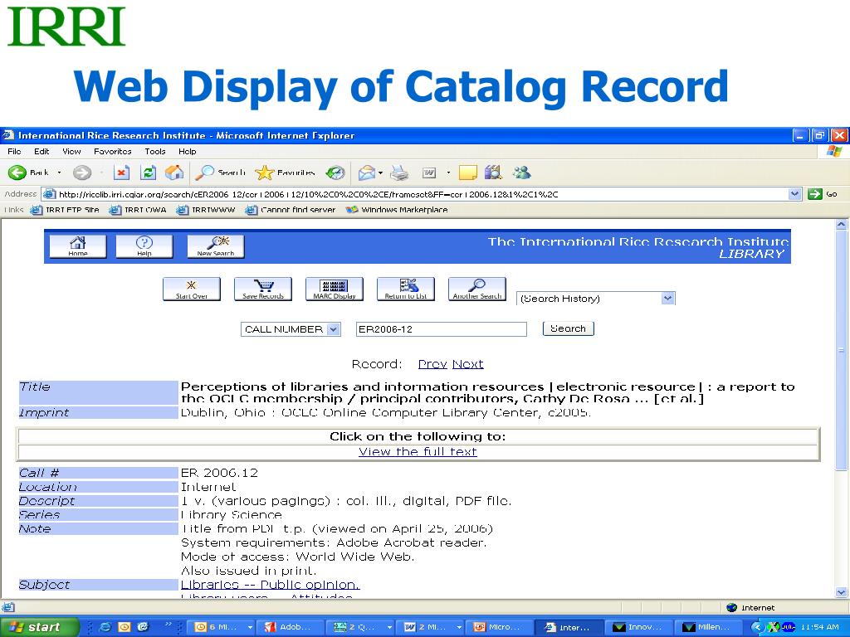Open the IRRIWWW links bar shortcut
Image resolution: width=850 pixels, height=637 pixels.
point(206,210)
